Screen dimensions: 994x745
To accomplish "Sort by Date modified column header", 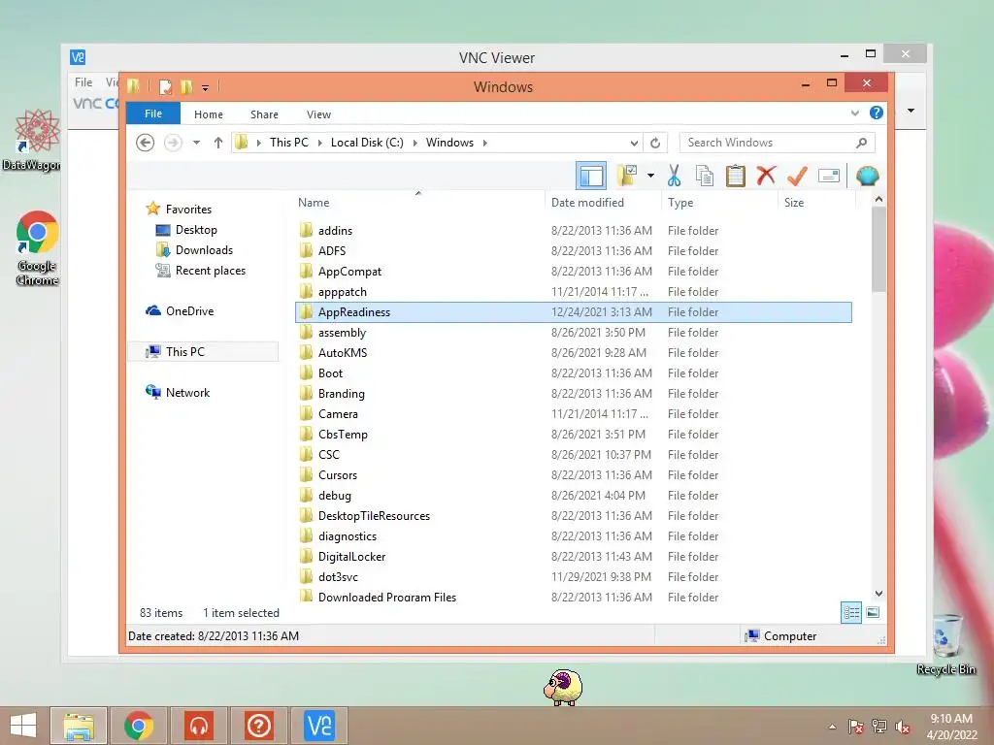I will [x=602, y=203].
